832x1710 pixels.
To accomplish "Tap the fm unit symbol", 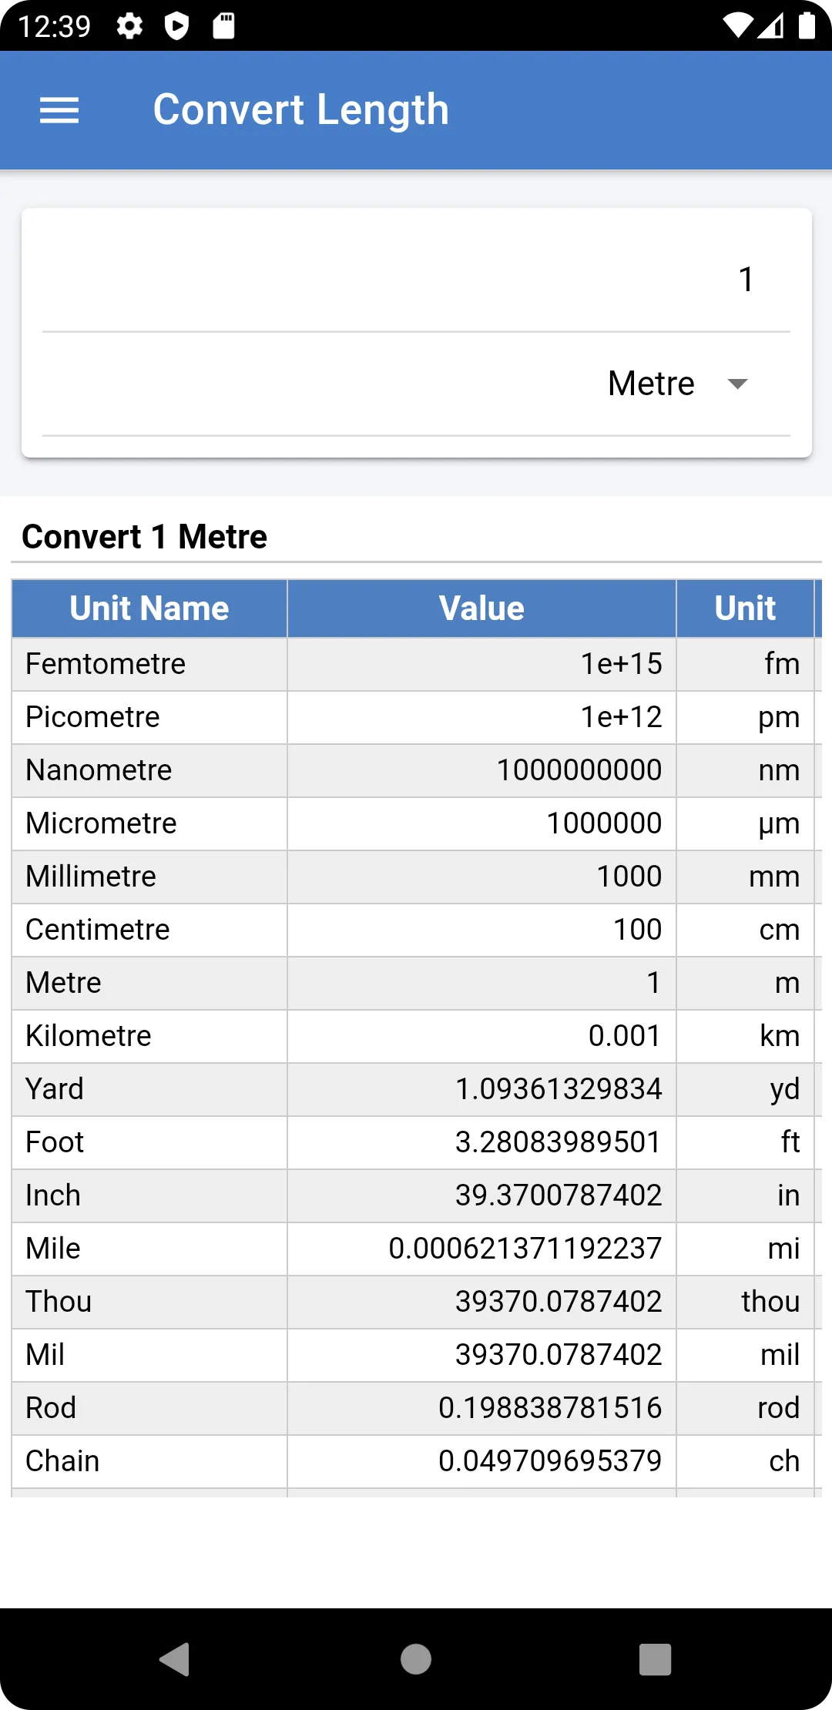I will (x=782, y=664).
